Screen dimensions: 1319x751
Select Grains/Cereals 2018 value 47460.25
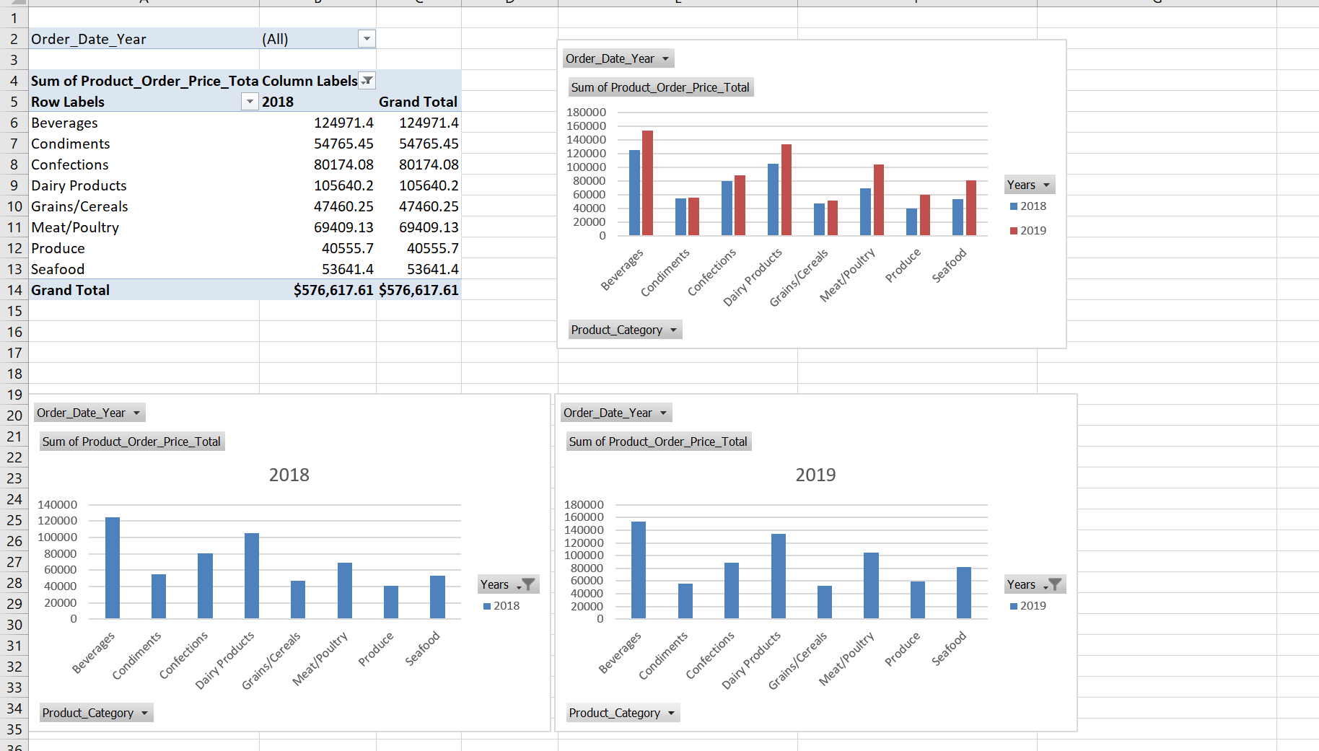click(317, 206)
